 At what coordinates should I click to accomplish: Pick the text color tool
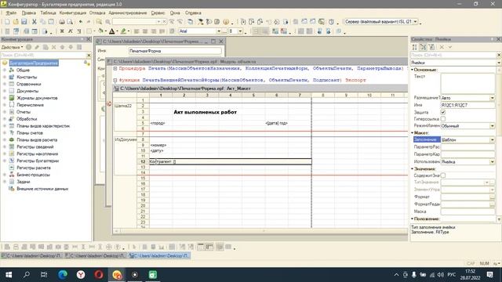(111, 31)
